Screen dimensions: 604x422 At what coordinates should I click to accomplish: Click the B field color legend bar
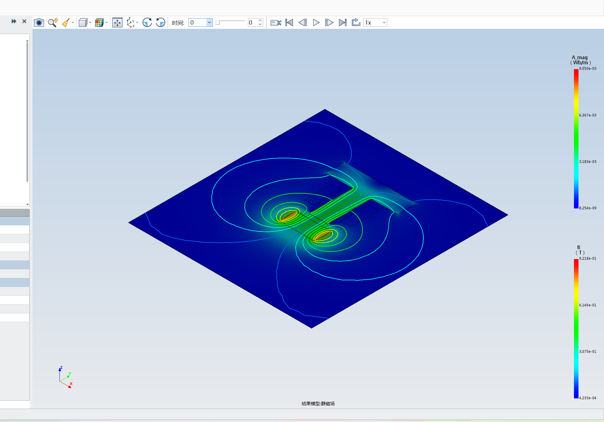(x=576, y=329)
